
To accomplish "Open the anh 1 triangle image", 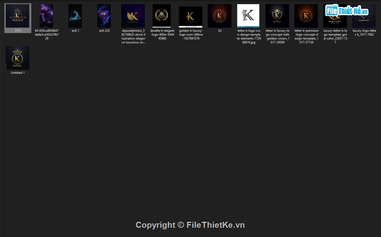I will pyautogui.click(x=75, y=16).
